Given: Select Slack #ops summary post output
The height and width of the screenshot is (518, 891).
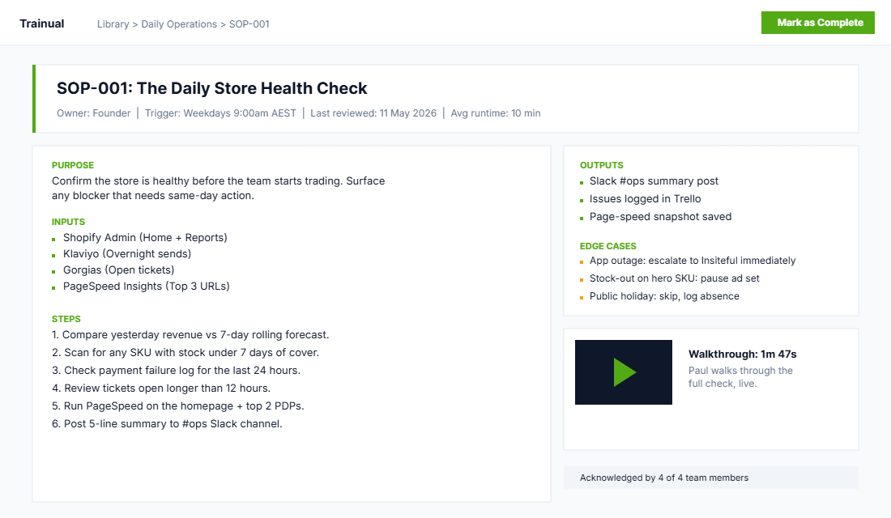Looking at the screenshot, I should click(x=654, y=181).
